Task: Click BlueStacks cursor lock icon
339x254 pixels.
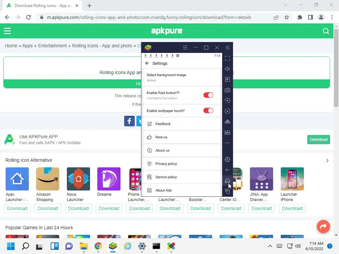Action: tap(227, 79)
